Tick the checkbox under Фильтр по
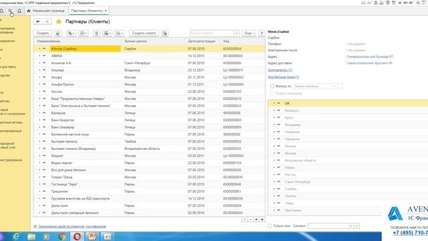 pyautogui.click(x=272, y=94)
